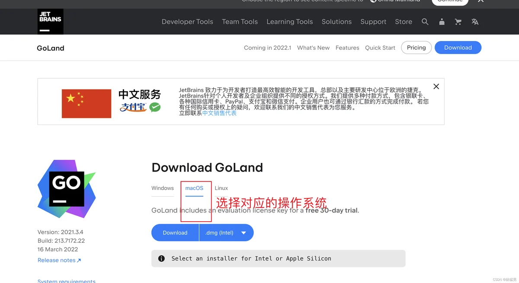Go to the GoLand product home link
This screenshot has height=283, width=519.
coord(51,48)
